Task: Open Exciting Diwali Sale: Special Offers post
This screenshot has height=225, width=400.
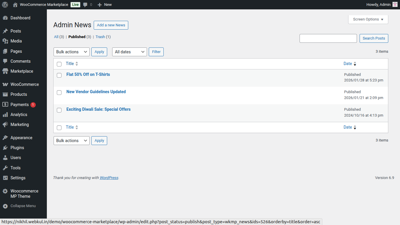Action: pos(98,109)
